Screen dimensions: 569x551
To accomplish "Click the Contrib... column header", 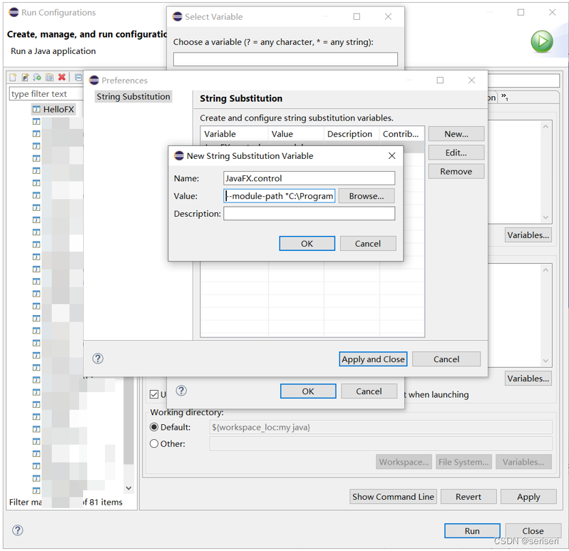I will (402, 134).
